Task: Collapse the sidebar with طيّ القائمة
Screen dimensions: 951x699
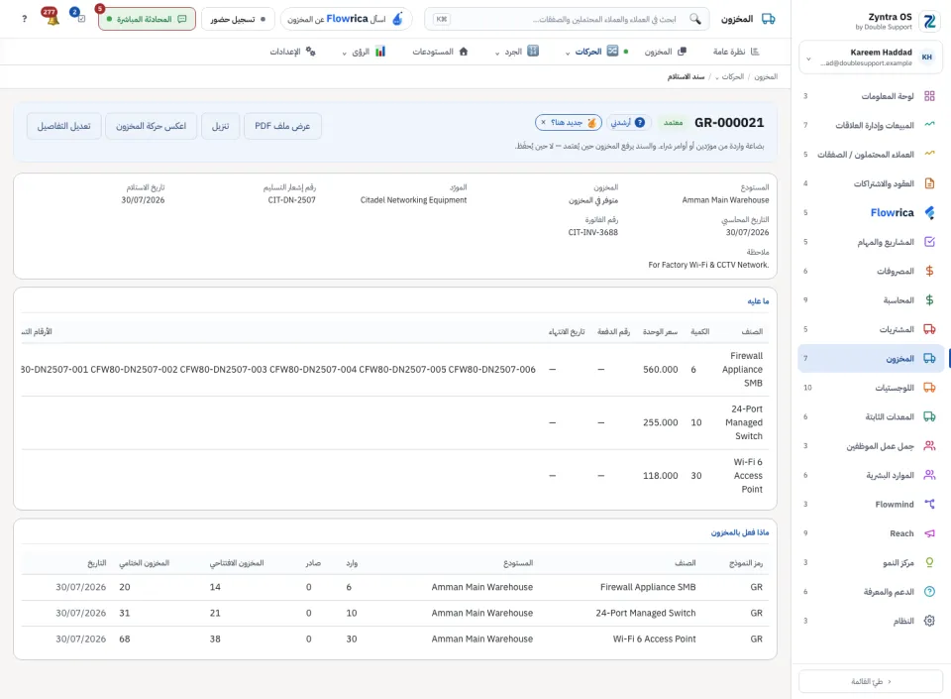Action: point(871,681)
